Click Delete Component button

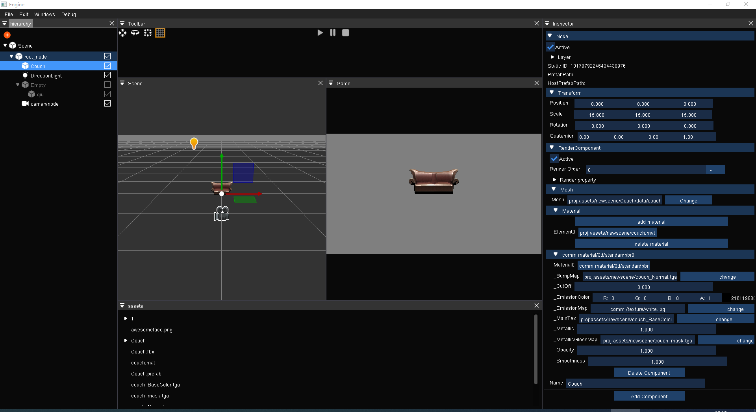click(x=649, y=373)
